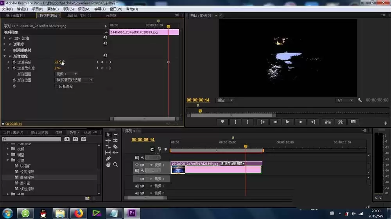Switch to 元数据 tab
This screenshot has height=219, width=391.
[x=111, y=16]
